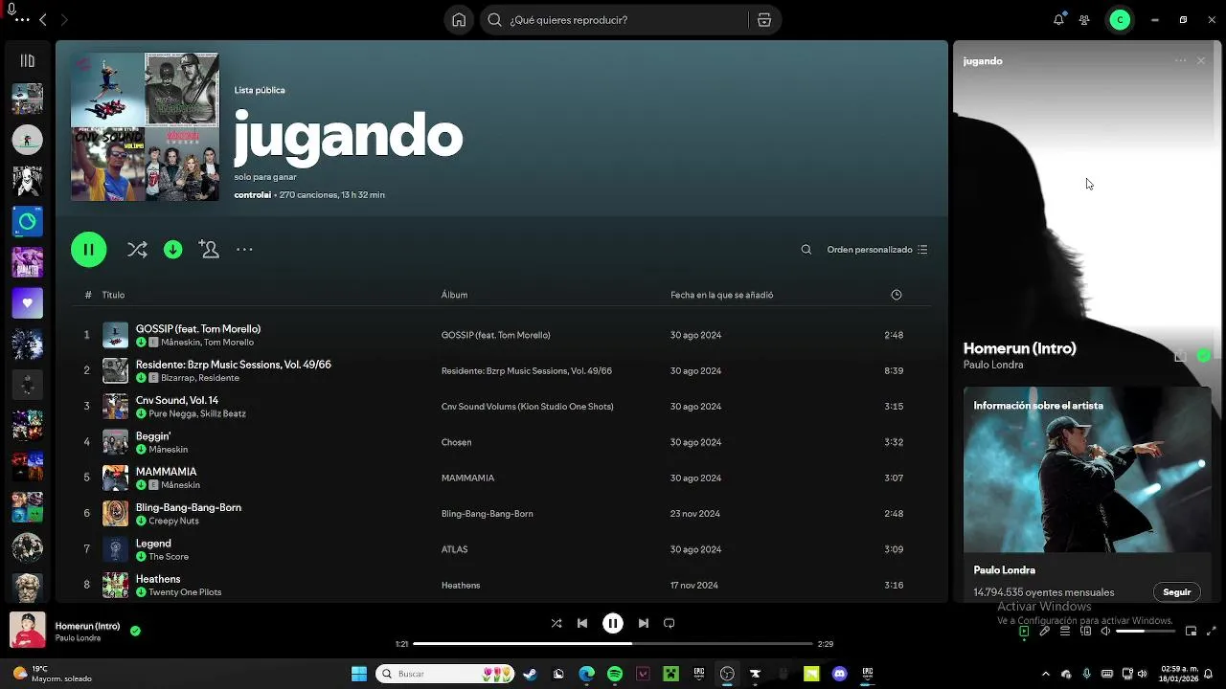Screen dimensions: 1226x689
Task: Click the jugando playlist cover collage
Action: tap(145, 126)
